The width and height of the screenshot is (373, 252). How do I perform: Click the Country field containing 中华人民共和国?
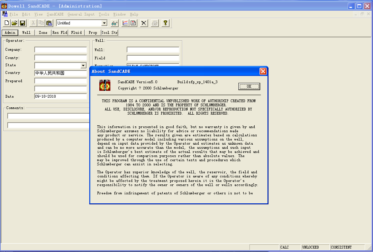[61, 73]
